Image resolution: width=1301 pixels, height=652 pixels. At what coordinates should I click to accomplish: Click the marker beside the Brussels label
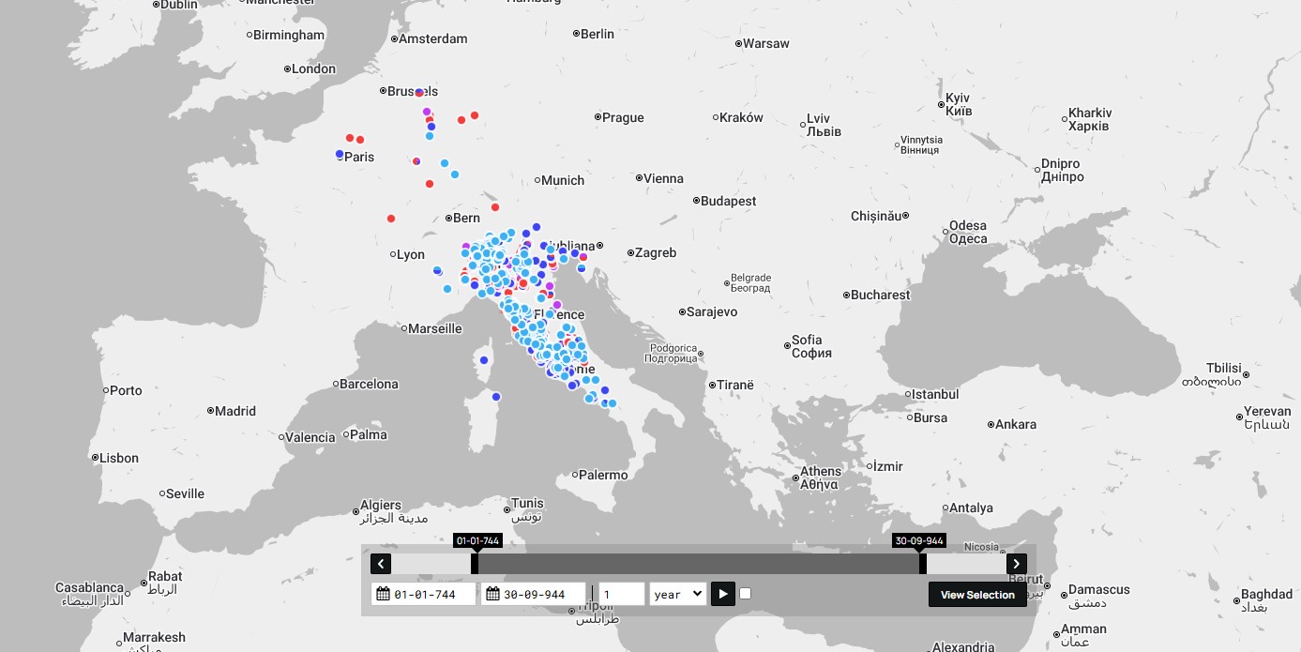pyautogui.click(x=419, y=93)
